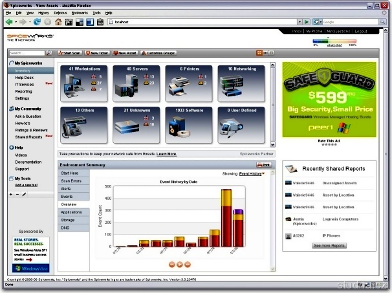Open Help Desk in the sidebar
This screenshot has height=293, width=392.
coord(24,78)
